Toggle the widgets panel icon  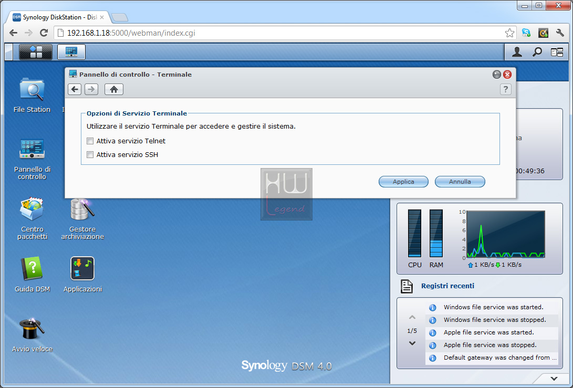[557, 53]
